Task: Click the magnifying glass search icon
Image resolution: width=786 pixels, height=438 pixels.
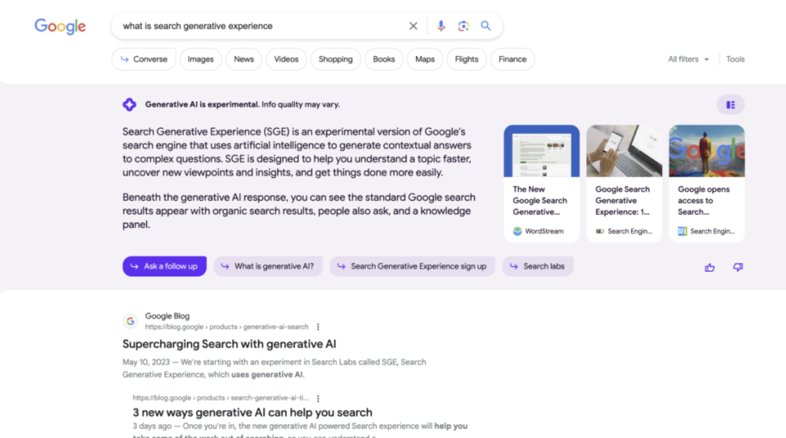Action: point(486,26)
